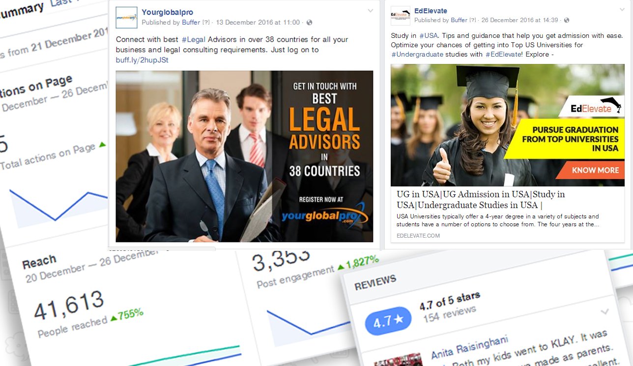Click the [?] help marker beside Buffer in Yourglobalpro post
The height and width of the screenshot is (366, 633).
206,23
